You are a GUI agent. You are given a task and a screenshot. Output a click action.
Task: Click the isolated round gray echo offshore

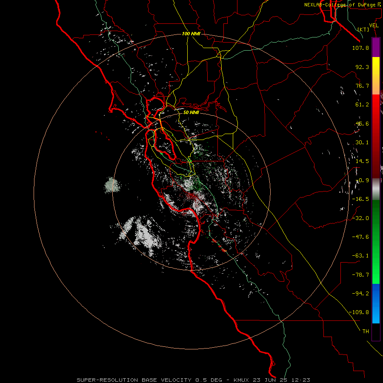[113, 185]
